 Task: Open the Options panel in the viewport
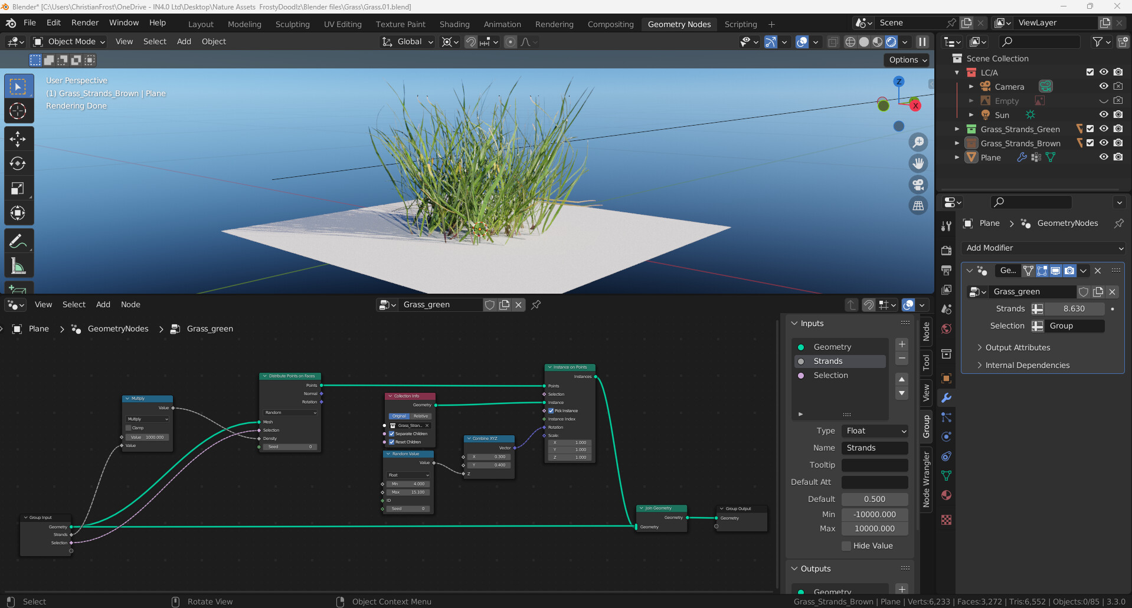(906, 60)
